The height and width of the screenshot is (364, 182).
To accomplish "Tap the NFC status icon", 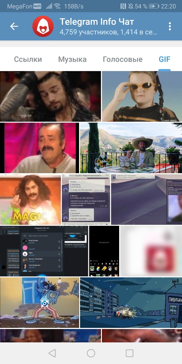I will click(123, 6).
